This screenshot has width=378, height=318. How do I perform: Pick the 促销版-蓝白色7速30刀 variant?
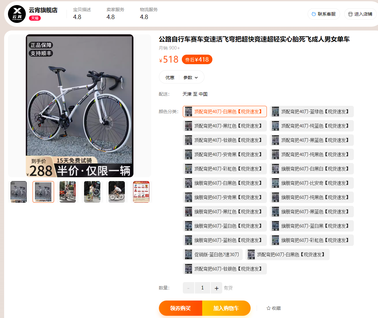click(213, 254)
